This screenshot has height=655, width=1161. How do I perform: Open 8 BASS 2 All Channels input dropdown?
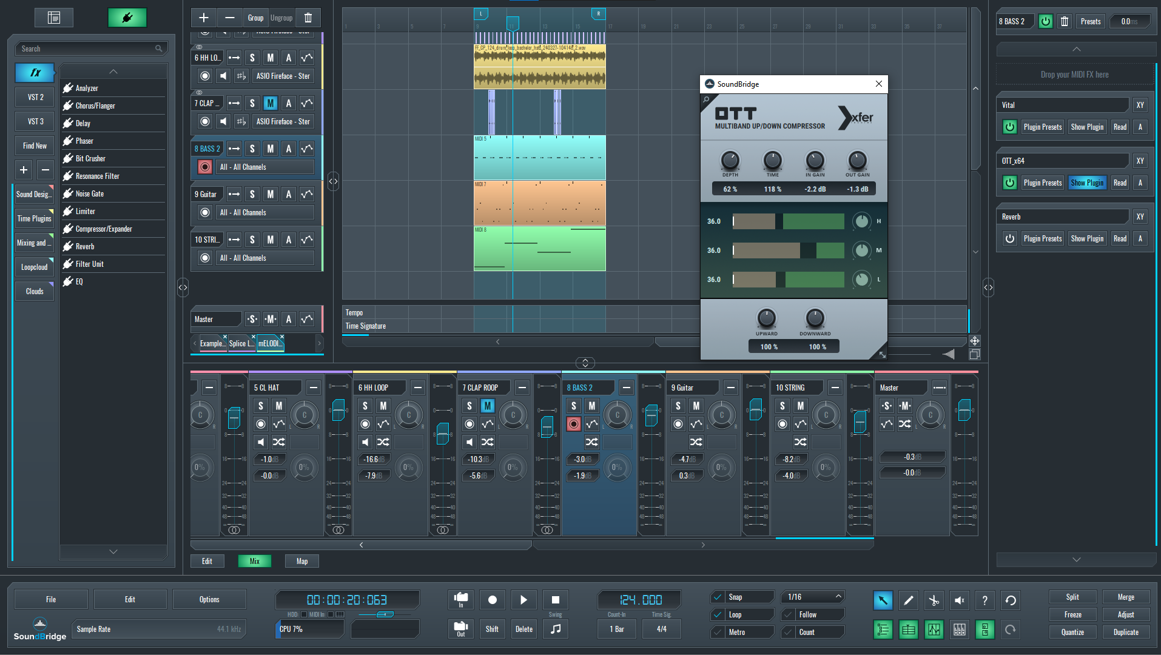tap(265, 167)
